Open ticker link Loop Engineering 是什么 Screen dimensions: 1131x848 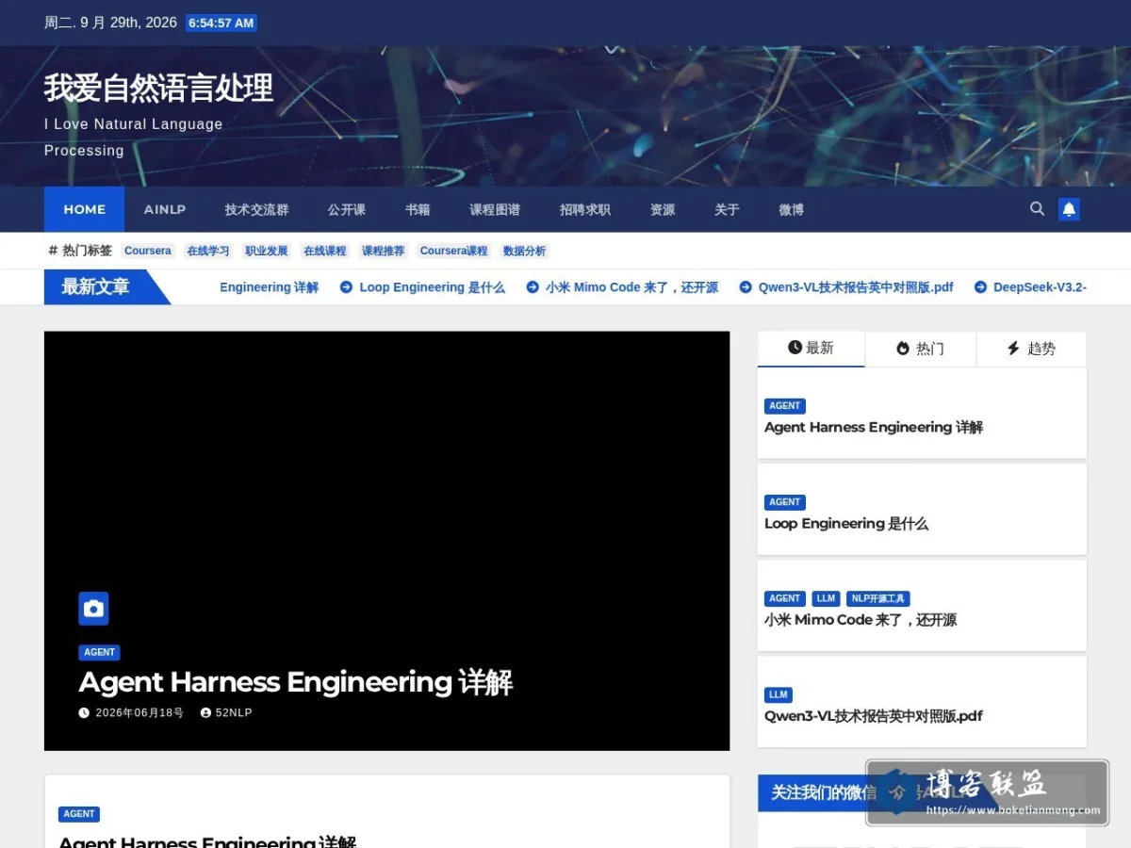[x=433, y=287]
